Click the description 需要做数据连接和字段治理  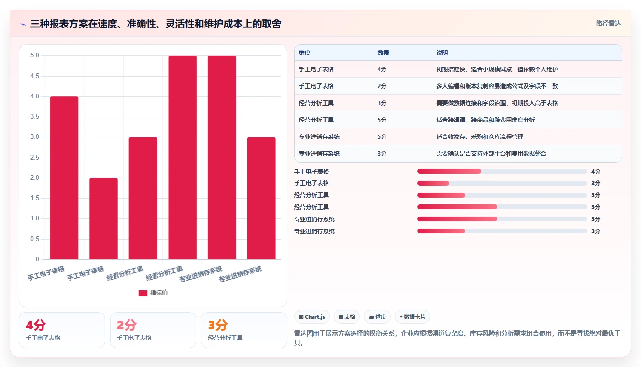[469, 103]
